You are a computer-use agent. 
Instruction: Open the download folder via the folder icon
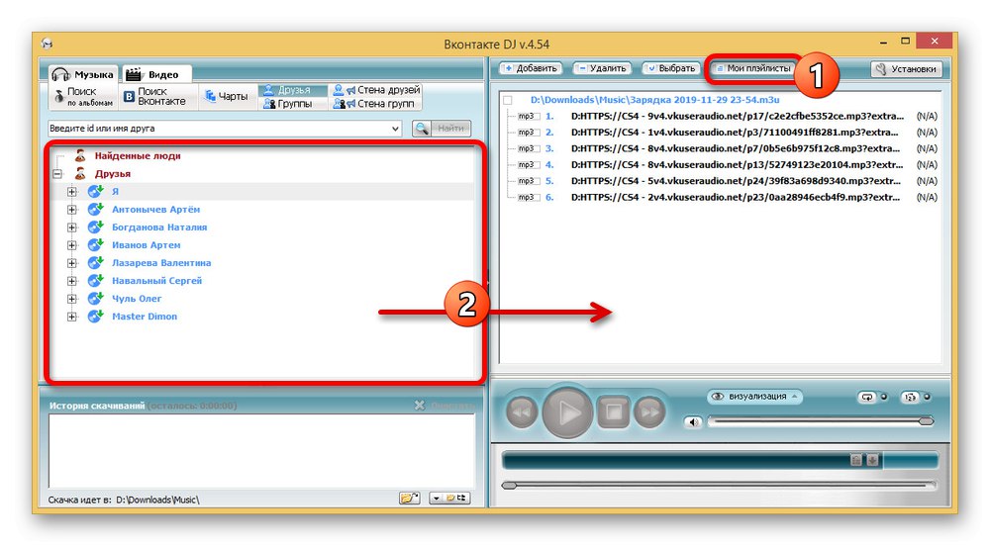[x=409, y=499]
